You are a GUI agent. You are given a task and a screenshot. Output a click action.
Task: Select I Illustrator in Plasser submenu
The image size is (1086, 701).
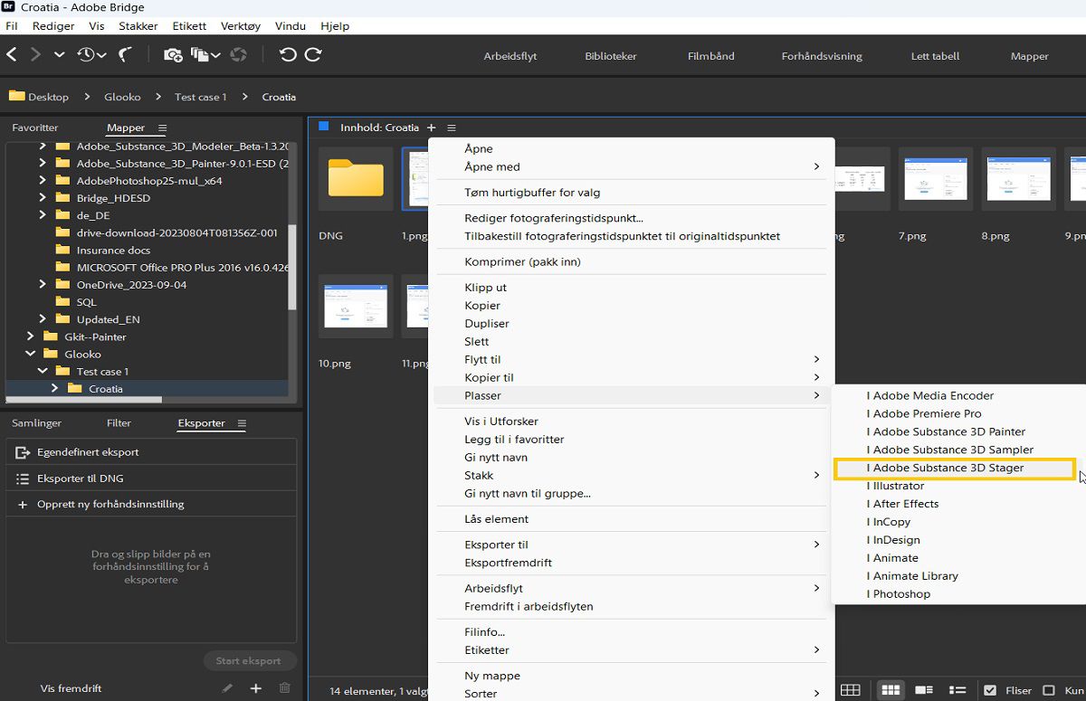point(958,486)
